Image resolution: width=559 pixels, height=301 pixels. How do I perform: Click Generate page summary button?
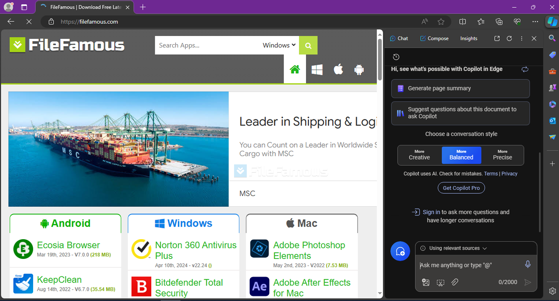tap(460, 88)
